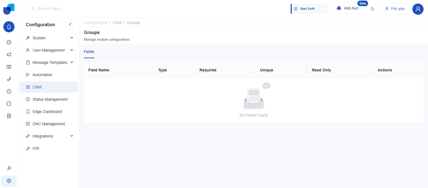428x188 pixels.
Task: Expand User Management chevron
Action: point(72,50)
